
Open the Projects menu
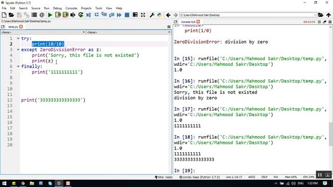point(86,8)
